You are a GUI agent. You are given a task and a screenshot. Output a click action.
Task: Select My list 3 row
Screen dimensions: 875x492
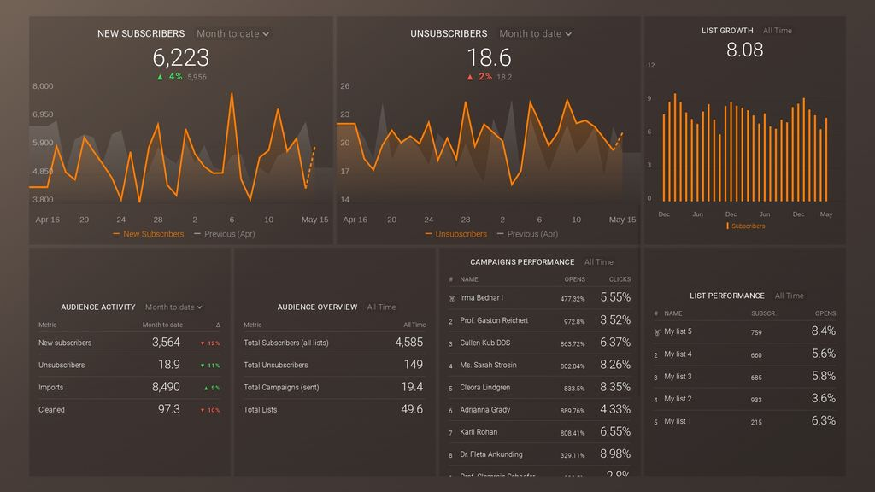tap(744, 377)
